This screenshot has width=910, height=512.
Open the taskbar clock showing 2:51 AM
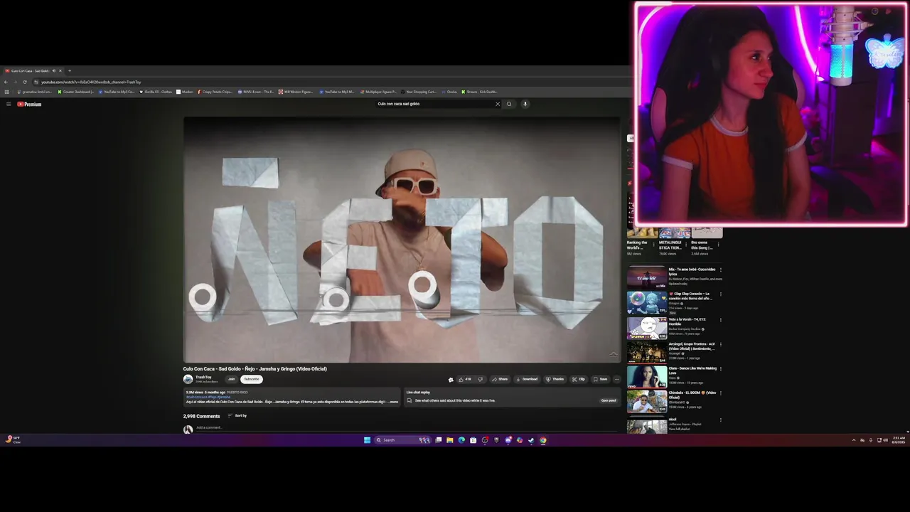click(x=899, y=440)
